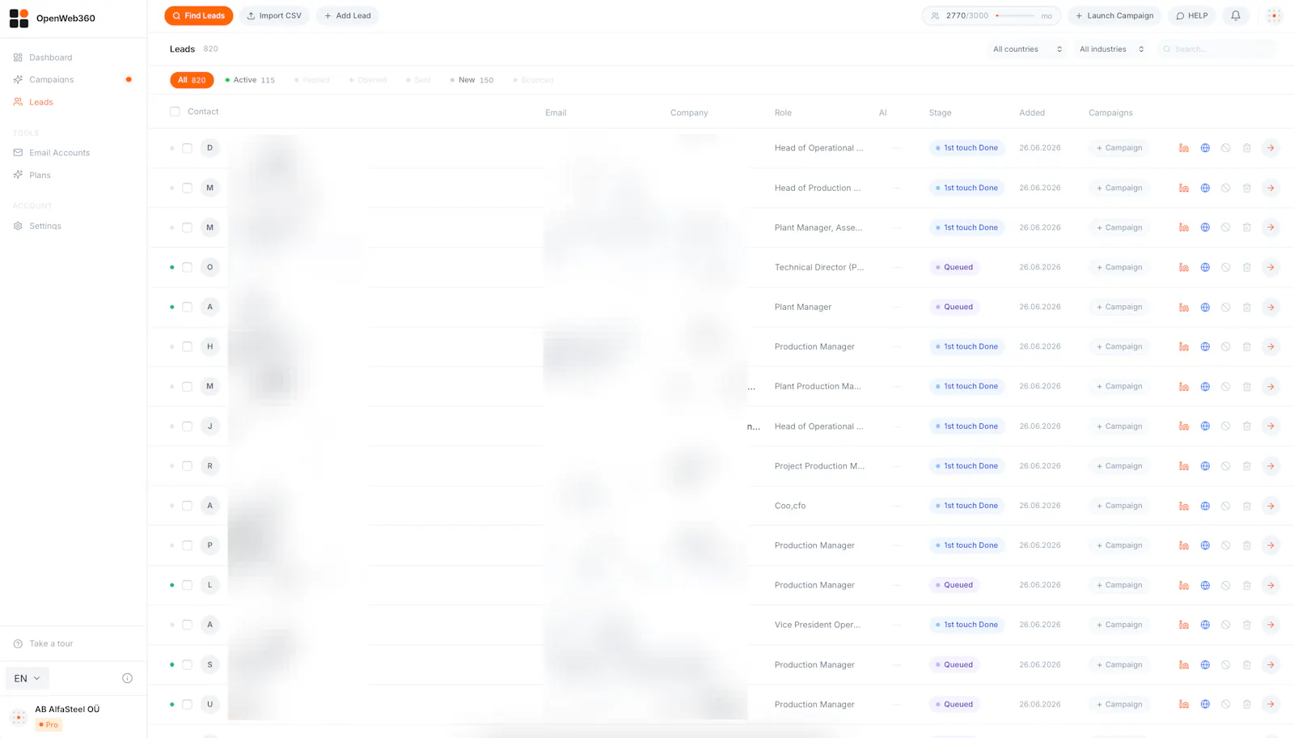Select checkbox for contact R row
The image size is (1294, 738).
click(x=187, y=466)
